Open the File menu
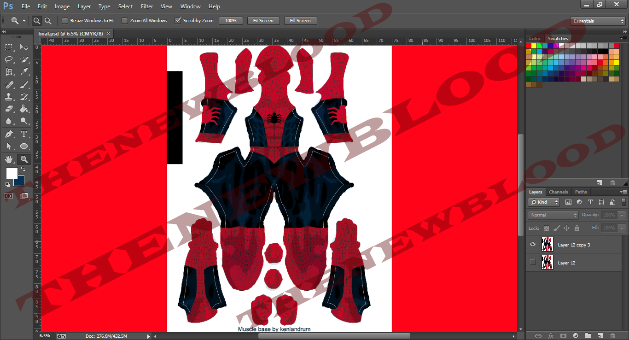The height and width of the screenshot is (340, 629). click(x=26, y=6)
